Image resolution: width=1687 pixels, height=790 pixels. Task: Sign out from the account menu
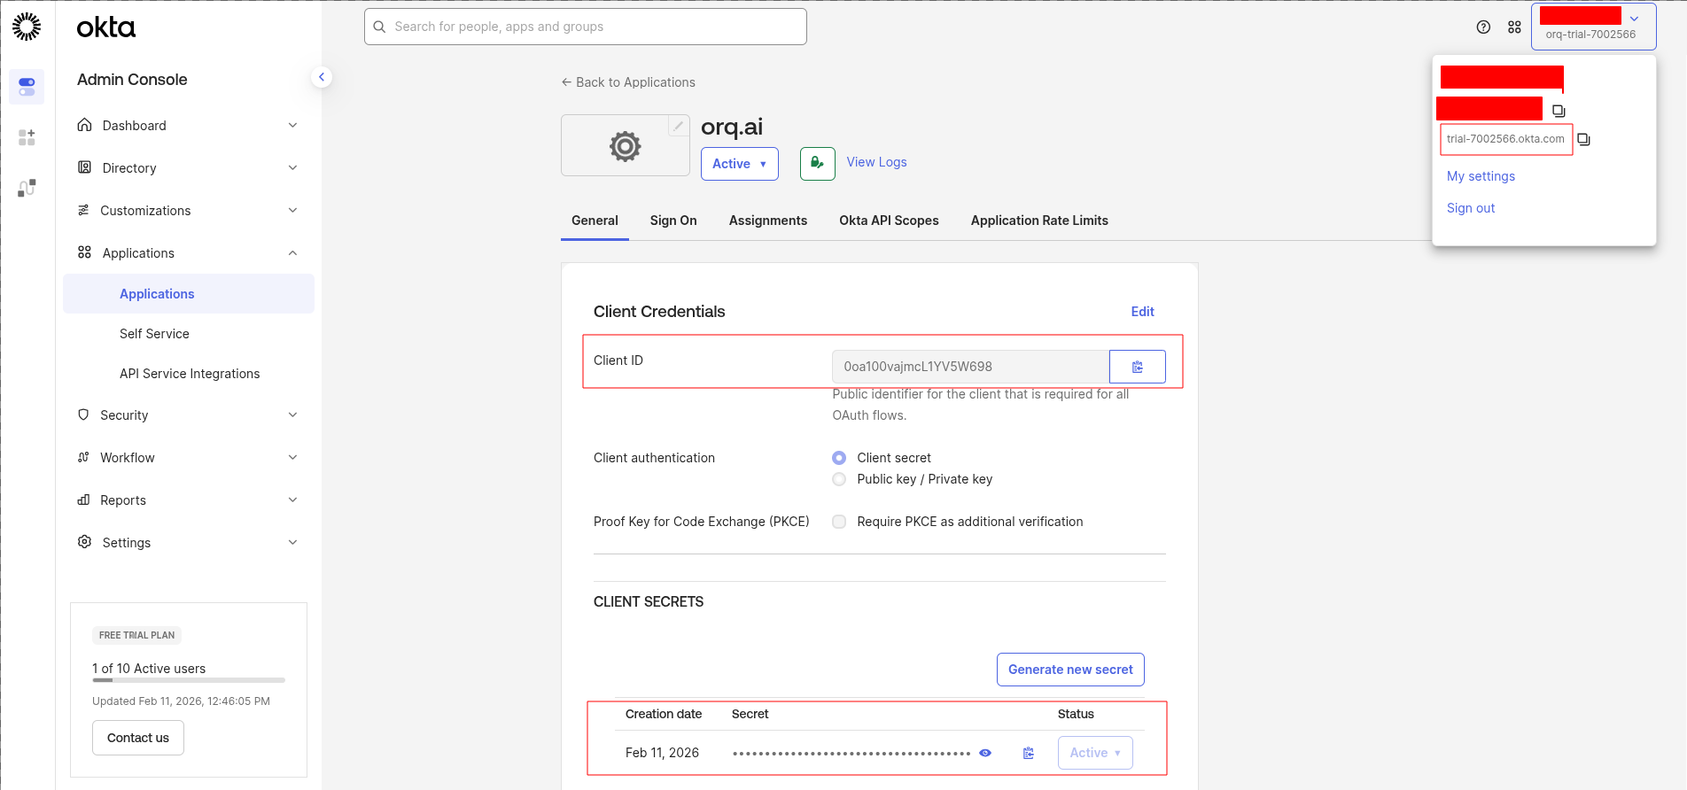(1471, 208)
